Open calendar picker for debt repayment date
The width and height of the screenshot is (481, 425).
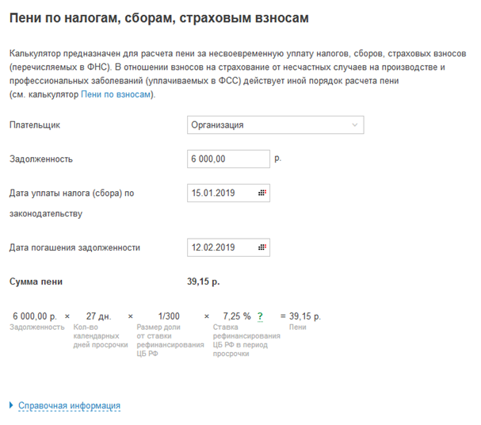click(262, 247)
